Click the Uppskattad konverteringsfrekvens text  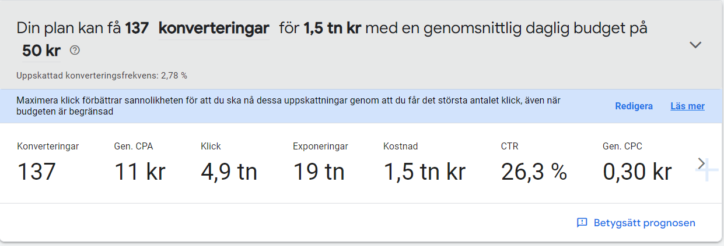tap(102, 76)
